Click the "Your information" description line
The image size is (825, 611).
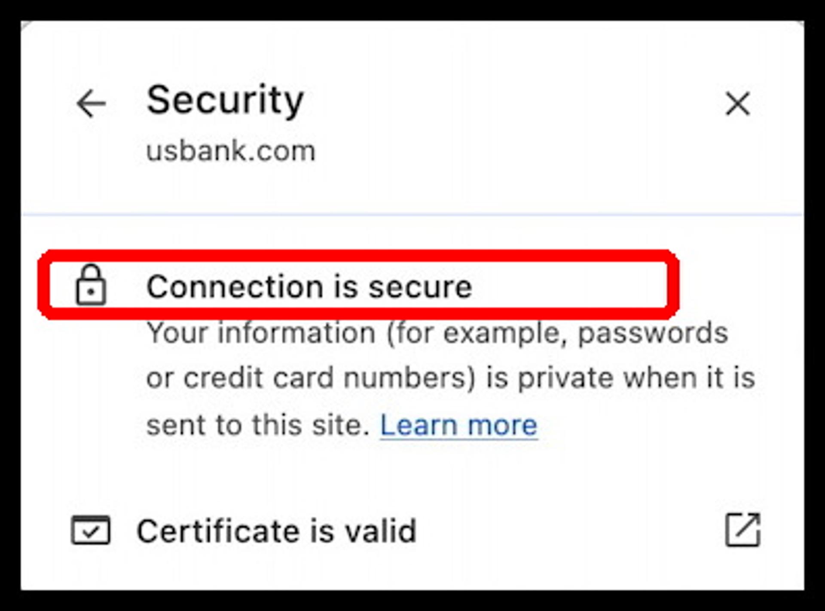coord(437,333)
